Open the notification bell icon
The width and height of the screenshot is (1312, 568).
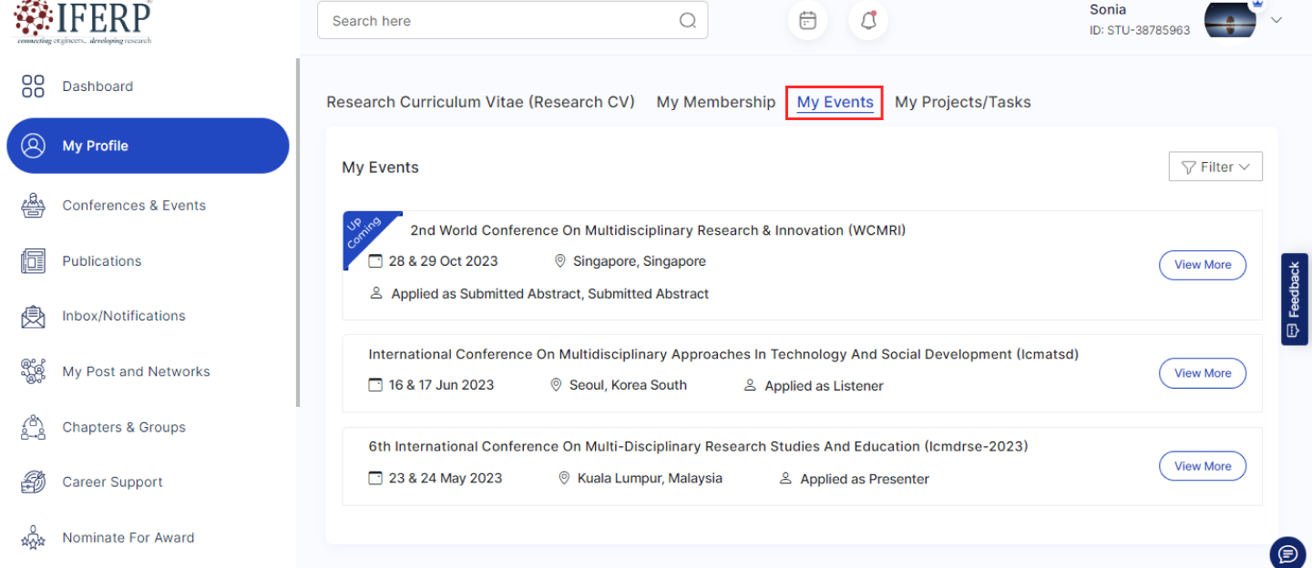(868, 21)
